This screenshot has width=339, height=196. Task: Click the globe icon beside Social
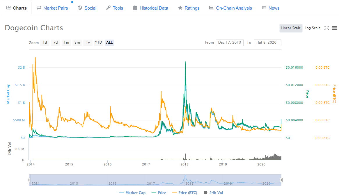pyautogui.click(x=80, y=8)
